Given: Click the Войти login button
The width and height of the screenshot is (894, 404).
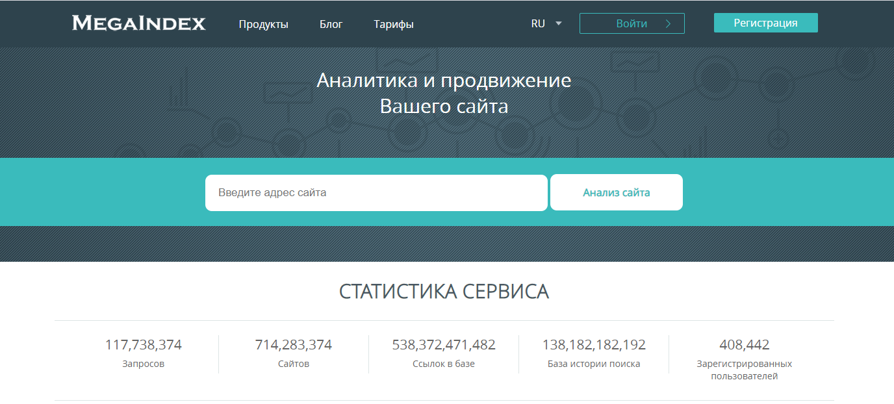Looking at the screenshot, I should [631, 23].
